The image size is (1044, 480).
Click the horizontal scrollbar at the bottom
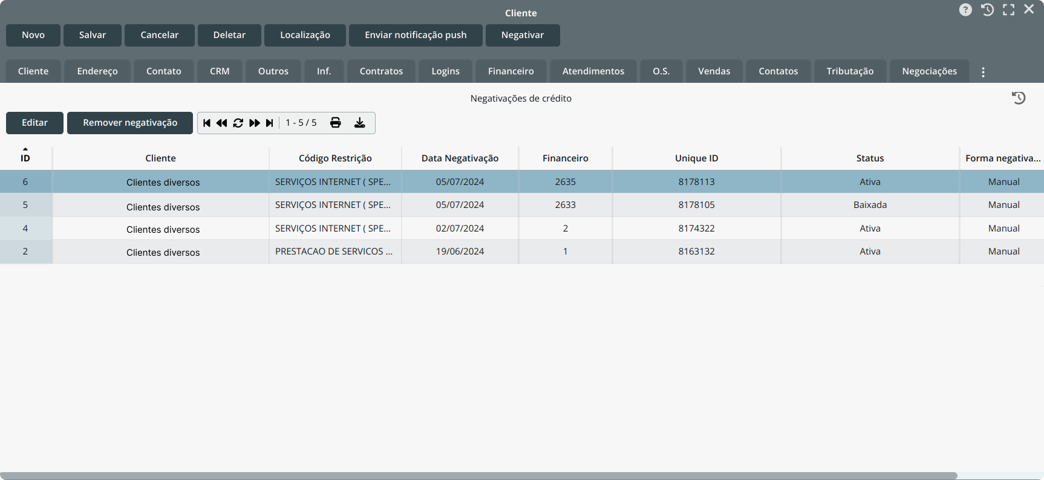pyautogui.click(x=478, y=476)
